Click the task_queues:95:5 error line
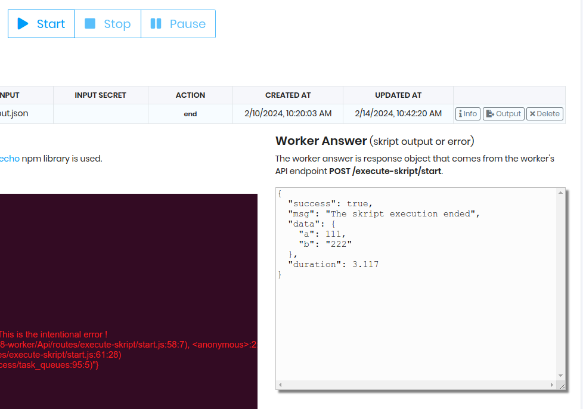 [49, 365]
